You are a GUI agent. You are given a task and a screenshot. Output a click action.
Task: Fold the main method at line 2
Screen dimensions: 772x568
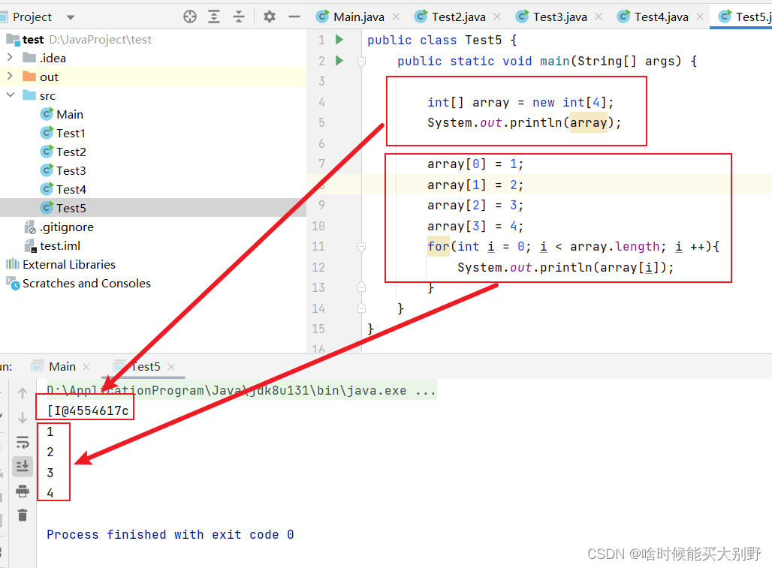click(x=361, y=62)
